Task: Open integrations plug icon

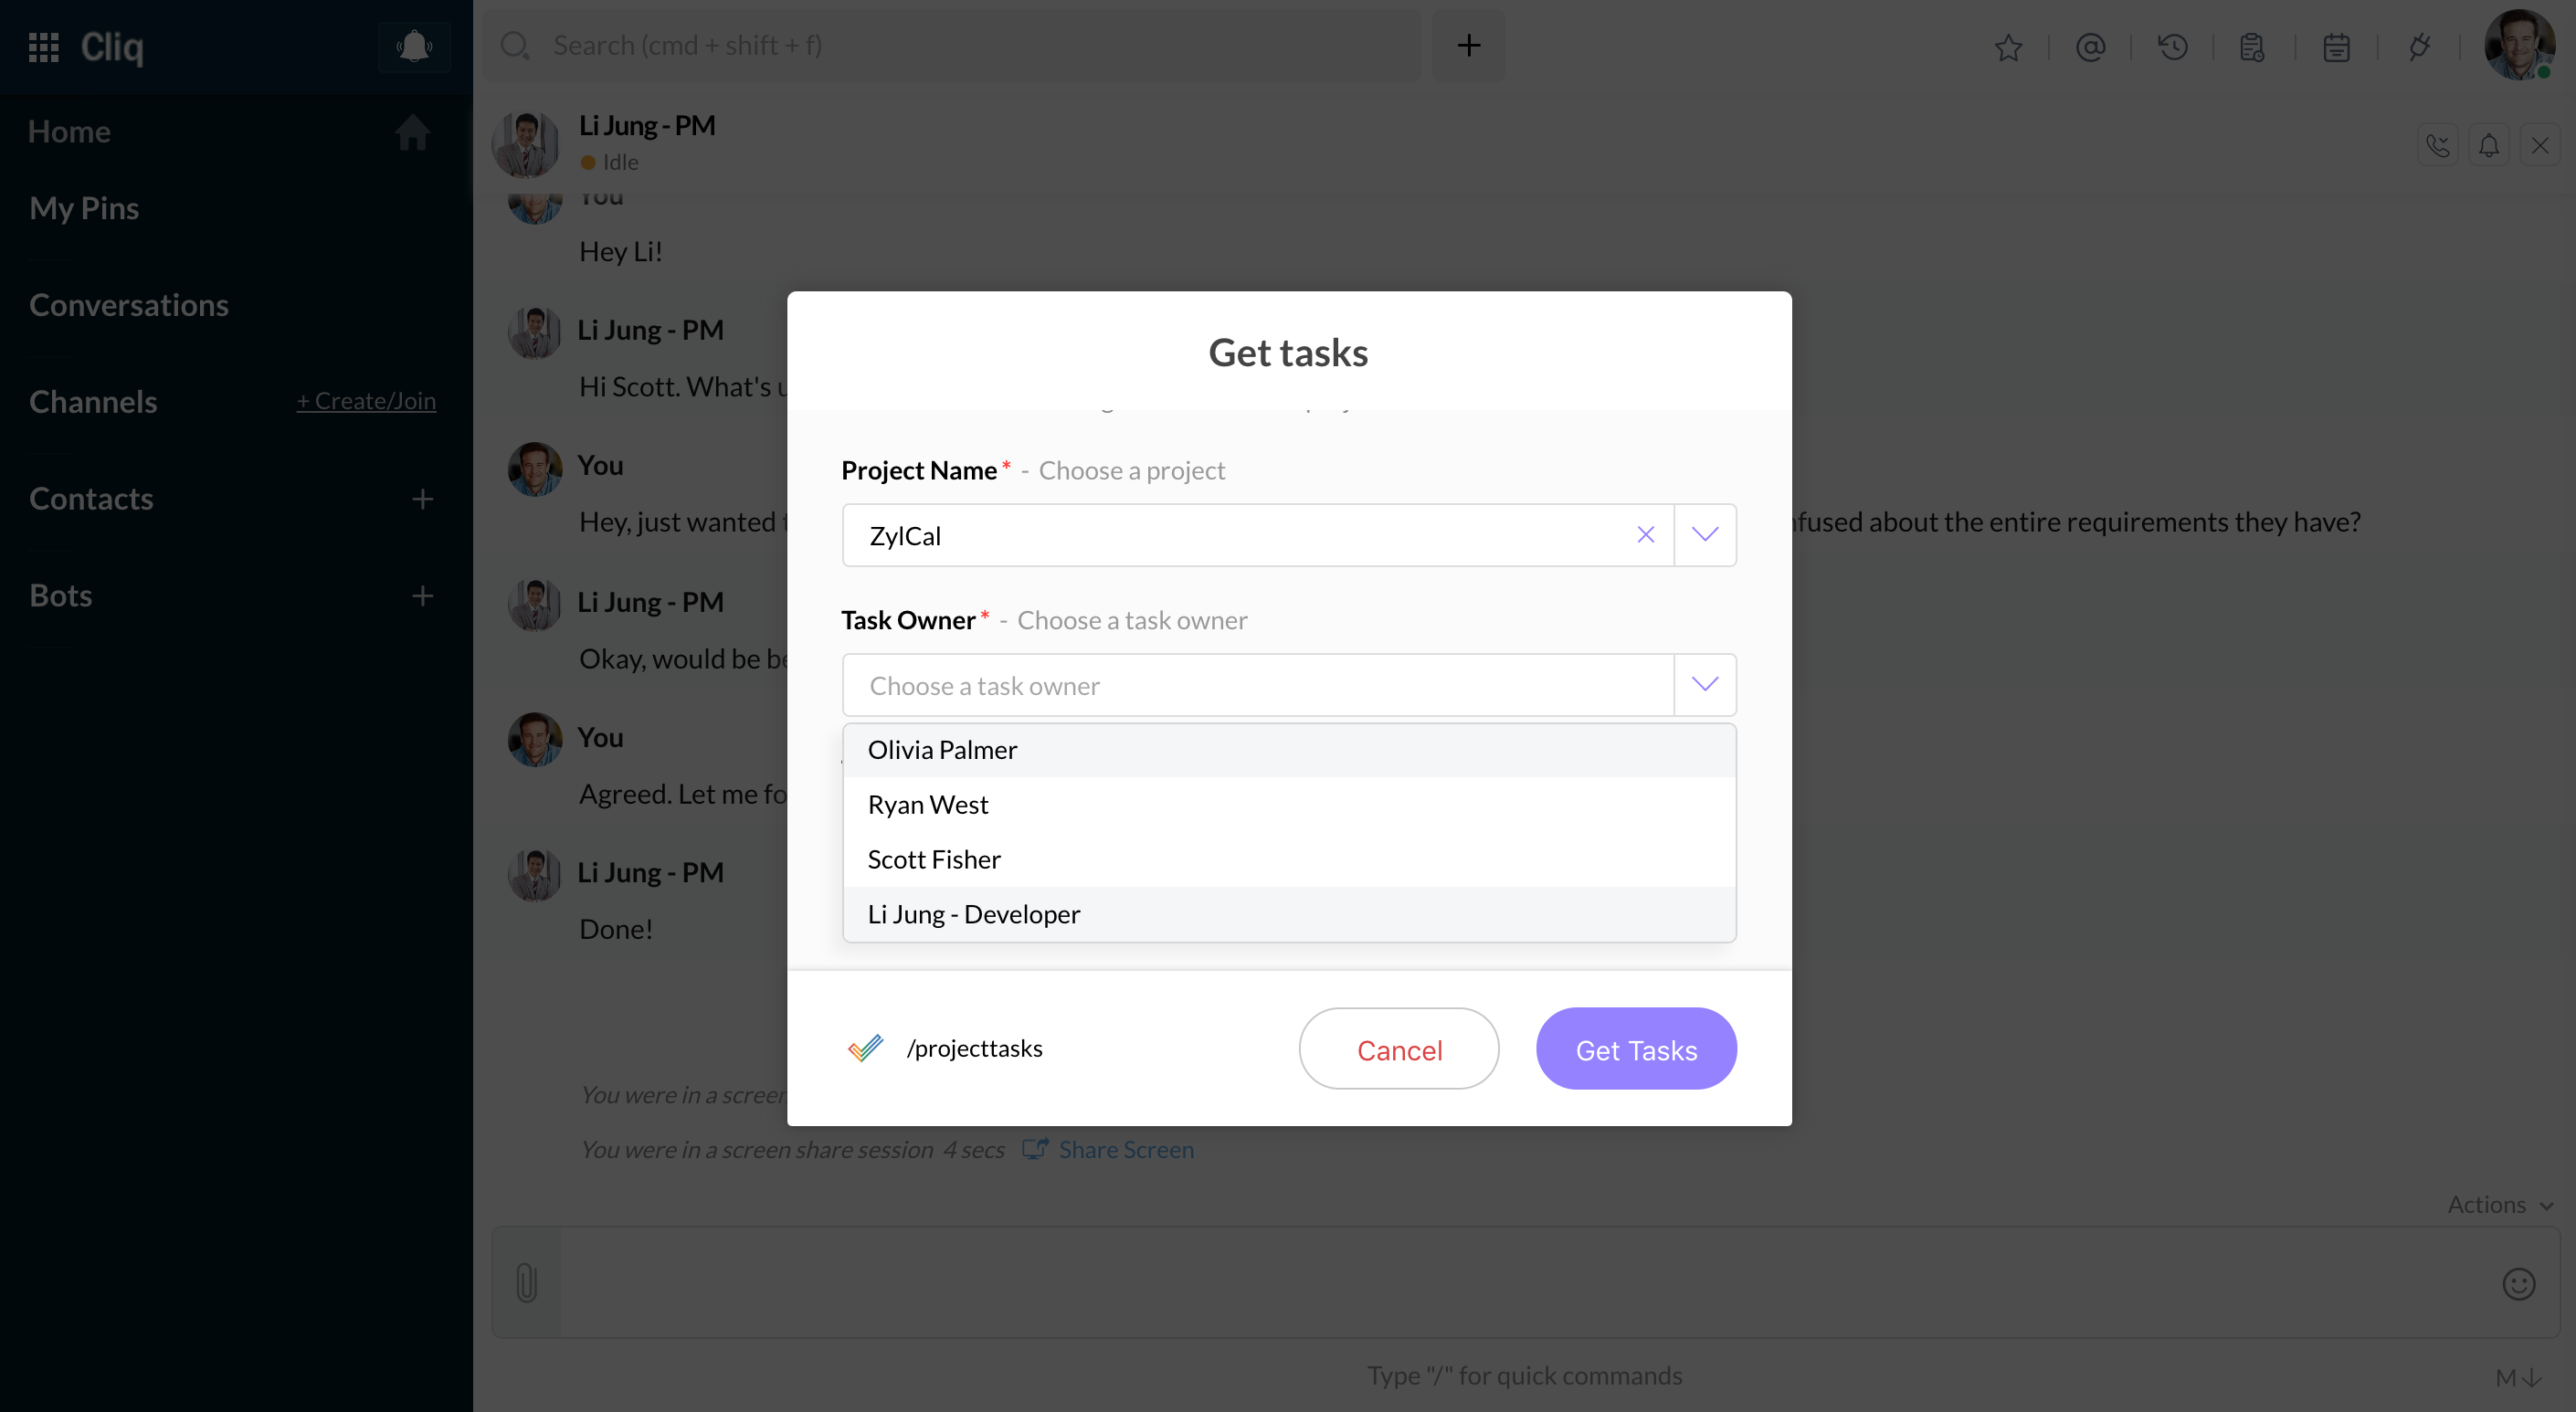Action: point(2419,47)
